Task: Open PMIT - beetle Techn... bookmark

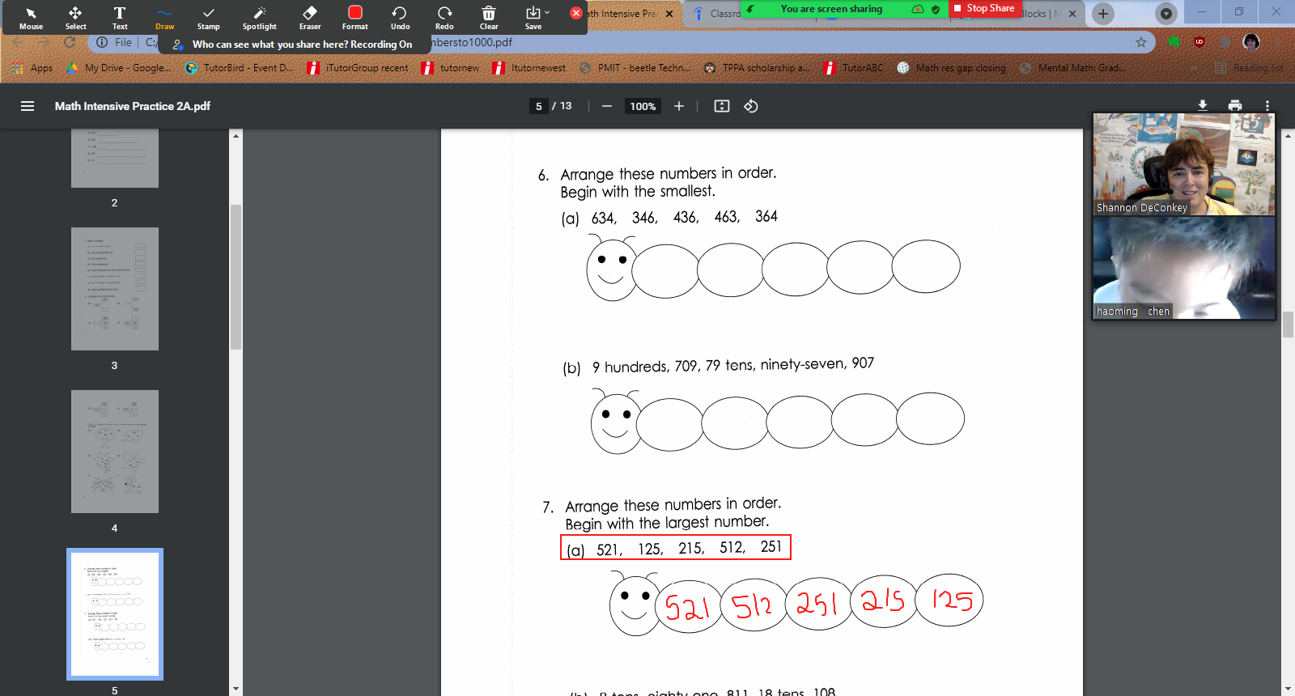Action: (x=635, y=68)
